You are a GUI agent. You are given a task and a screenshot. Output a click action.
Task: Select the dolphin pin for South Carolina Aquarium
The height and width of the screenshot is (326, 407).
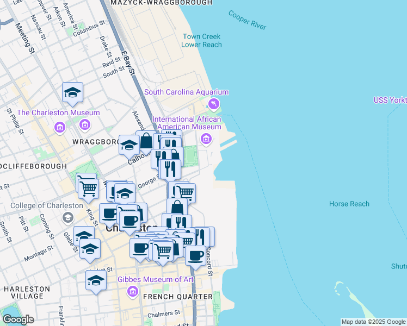(214, 104)
